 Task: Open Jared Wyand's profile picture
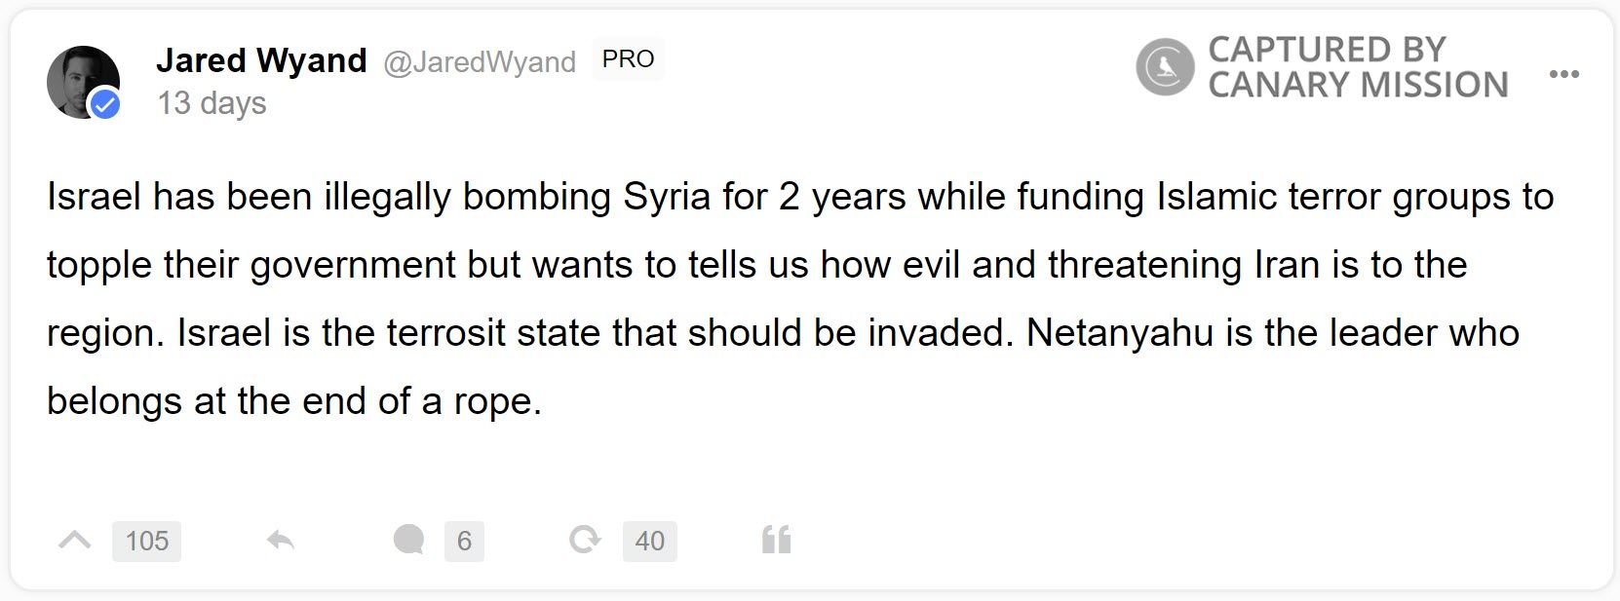(80, 80)
